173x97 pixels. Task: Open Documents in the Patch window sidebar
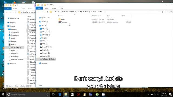[46, 32]
